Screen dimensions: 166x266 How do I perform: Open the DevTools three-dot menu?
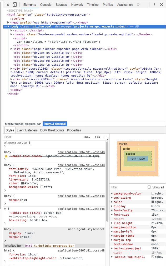point(154,4)
